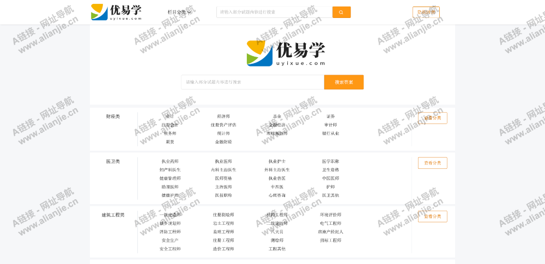
Task: Open the 健康管理师 link
Action: (170, 178)
